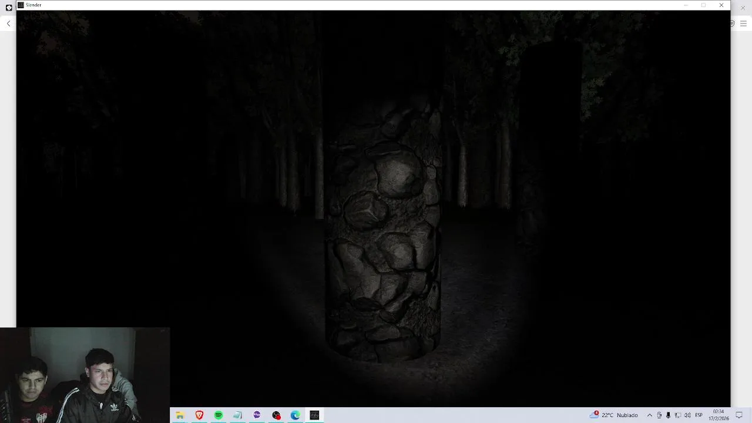
Task: Open the weather widget showing 22°C Nublado
Action: (614, 415)
